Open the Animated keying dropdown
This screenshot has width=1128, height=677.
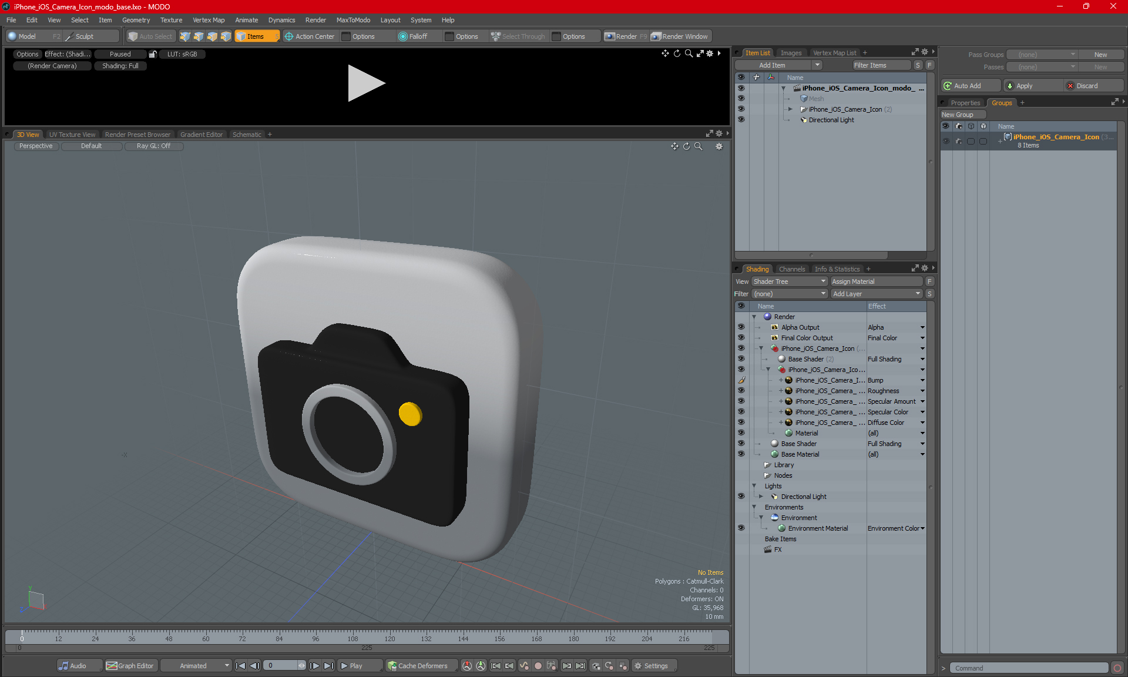click(196, 666)
